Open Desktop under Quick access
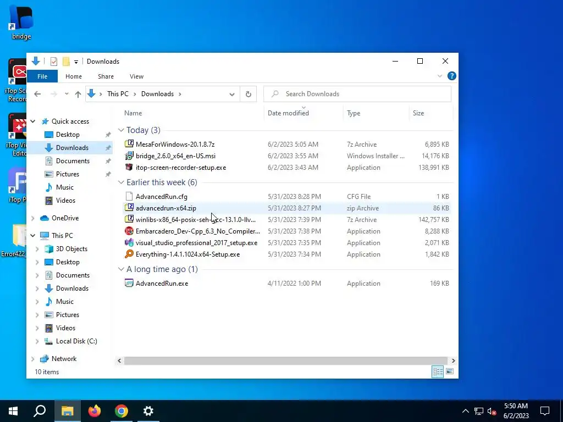The width and height of the screenshot is (563, 422). [x=68, y=135]
